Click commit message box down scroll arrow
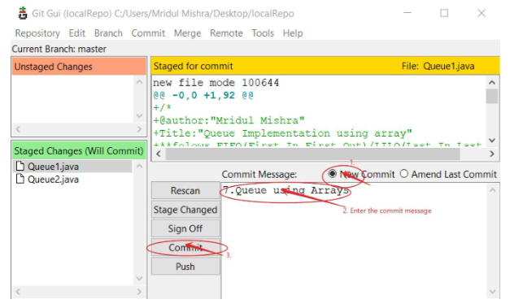 pyautogui.click(x=493, y=292)
